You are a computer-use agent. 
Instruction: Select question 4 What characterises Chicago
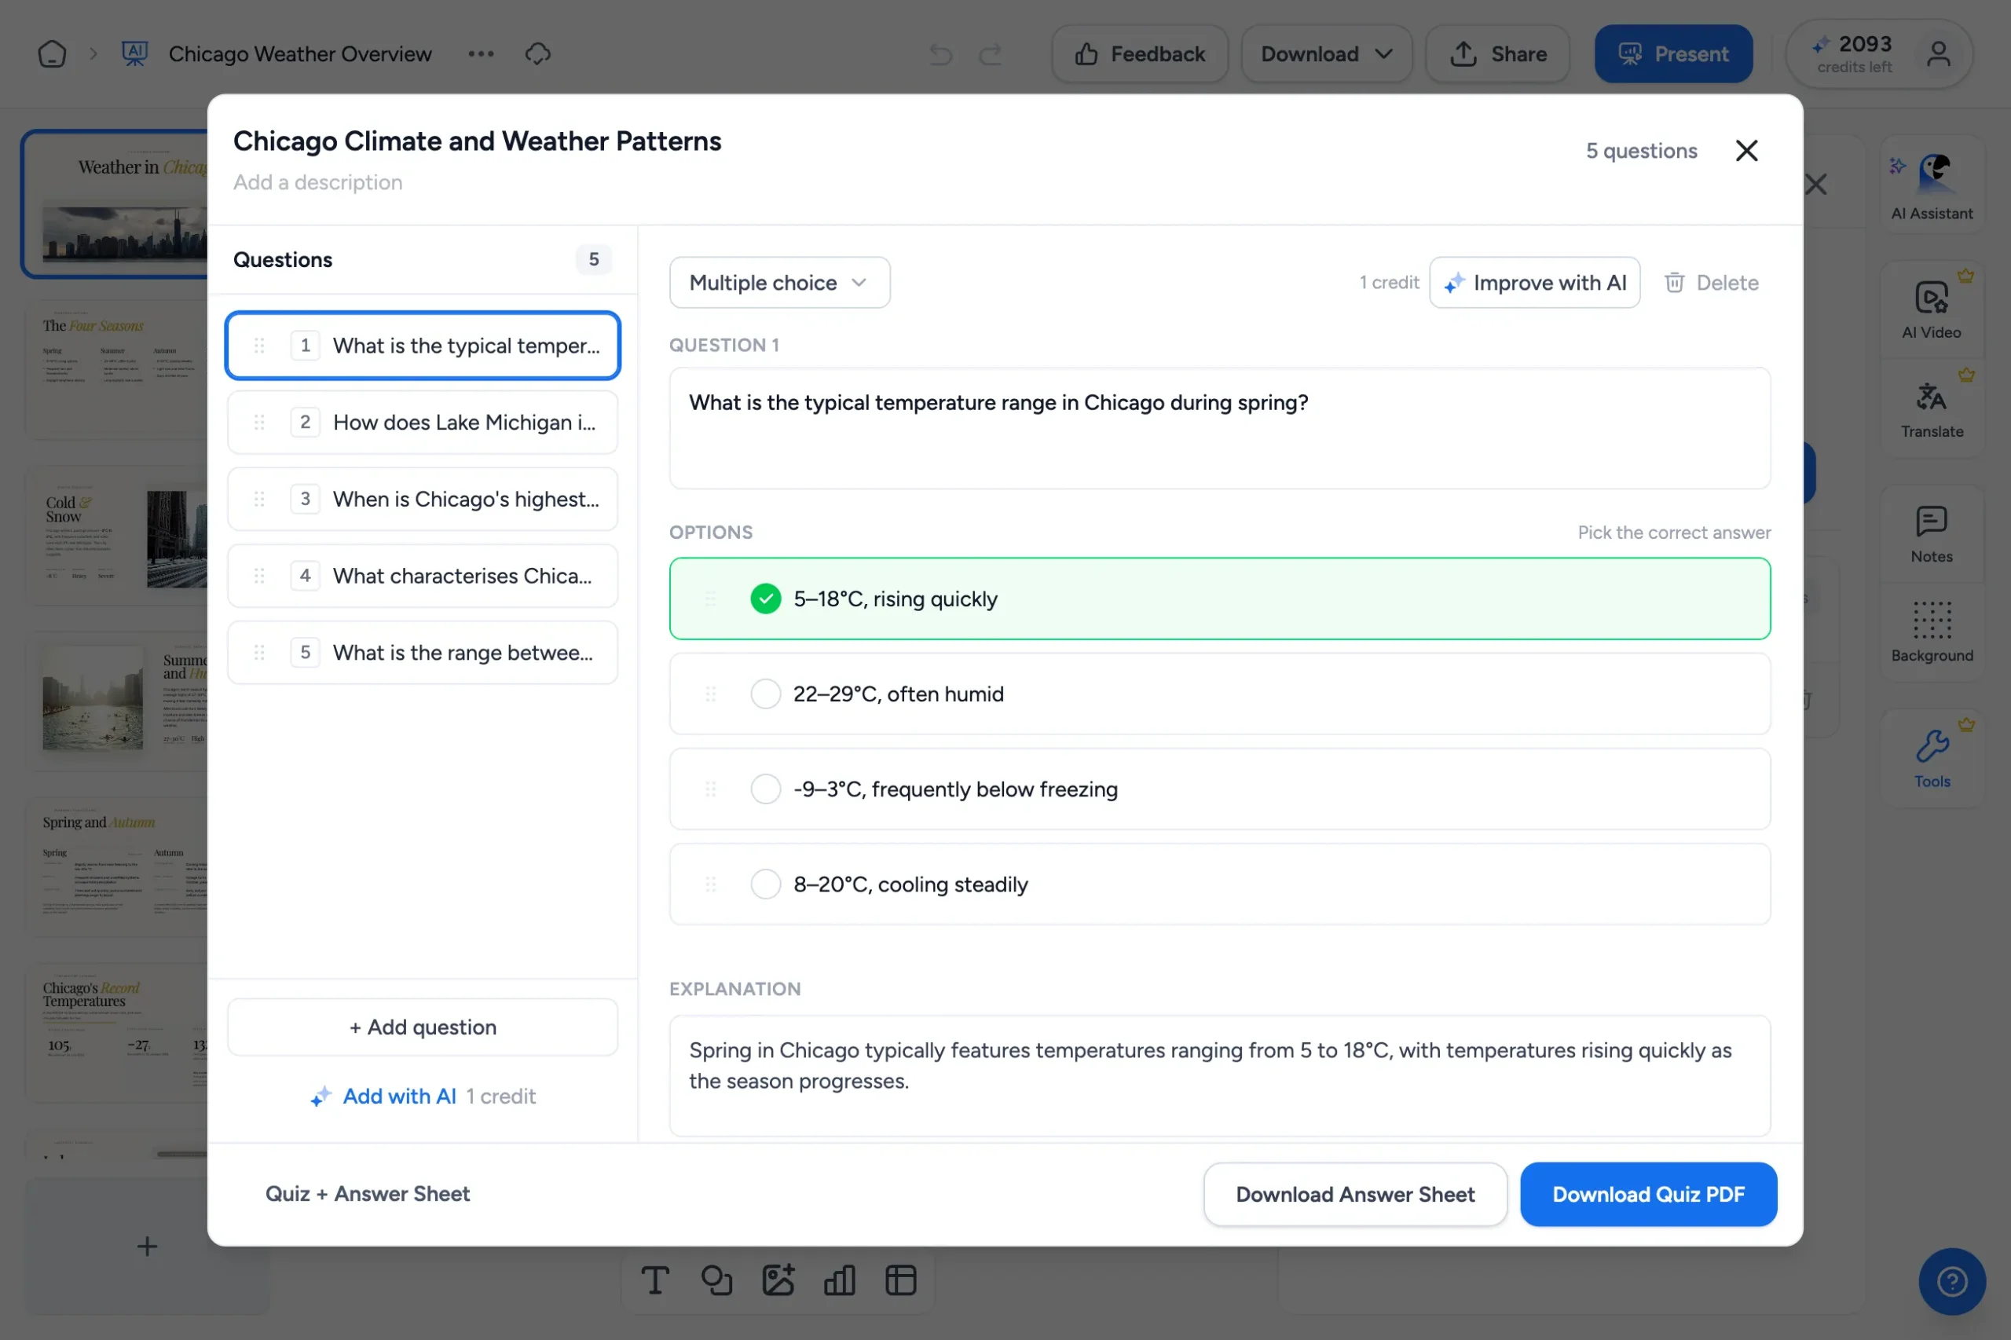[x=422, y=576]
